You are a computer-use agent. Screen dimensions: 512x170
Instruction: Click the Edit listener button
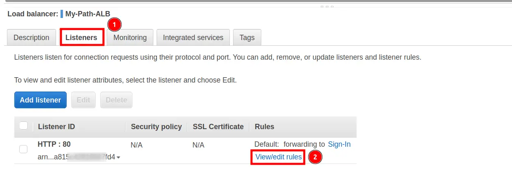point(83,100)
